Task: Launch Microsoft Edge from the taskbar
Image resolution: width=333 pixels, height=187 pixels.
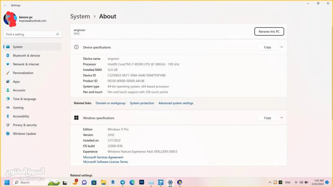Action: (x=132, y=182)
